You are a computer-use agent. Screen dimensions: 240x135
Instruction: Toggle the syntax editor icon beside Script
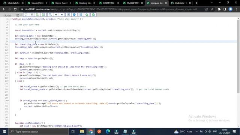pos(18,15)
